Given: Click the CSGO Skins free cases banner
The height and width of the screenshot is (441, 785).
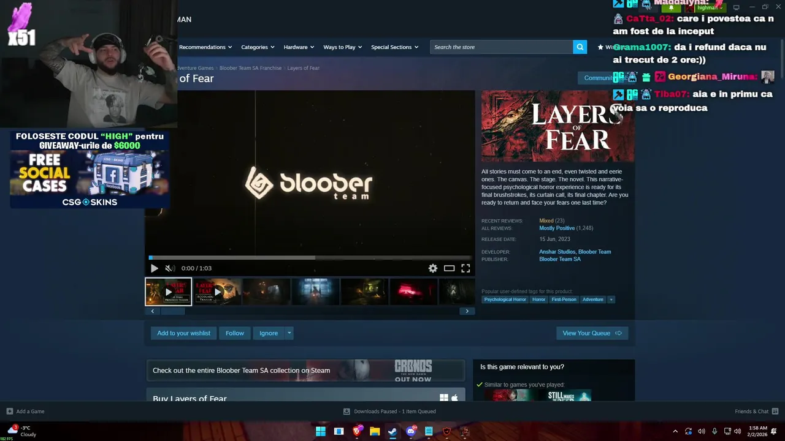Looking at the screenshot, I should click(90, 170).
